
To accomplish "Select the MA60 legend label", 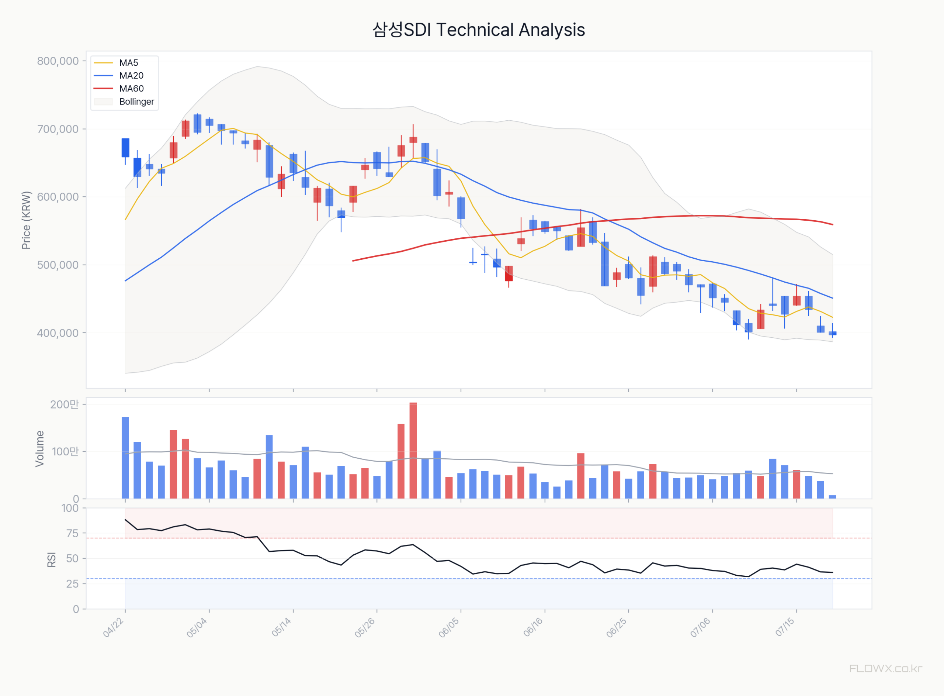I will 131,89.
